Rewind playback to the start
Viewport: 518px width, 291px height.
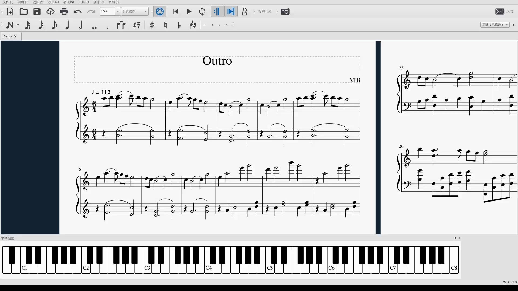tap(175, 12)
